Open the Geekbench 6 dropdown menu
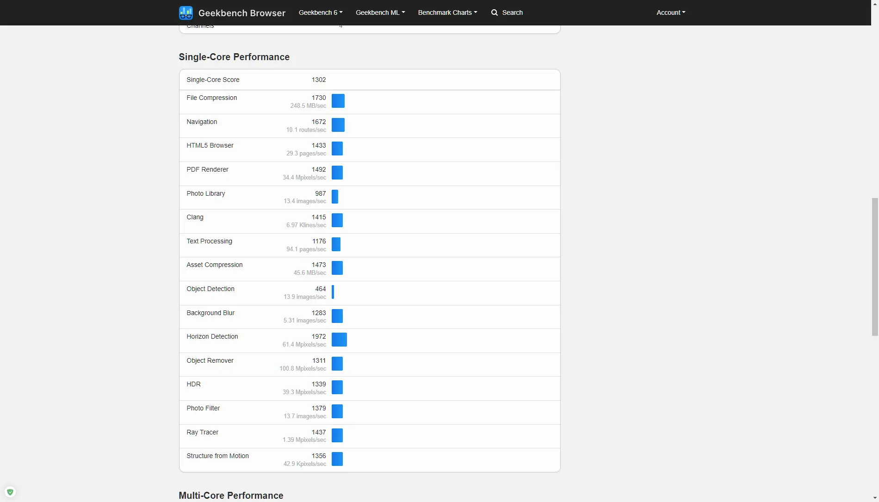The width and height of the screenshot is (879, 502). pos(321,12)
